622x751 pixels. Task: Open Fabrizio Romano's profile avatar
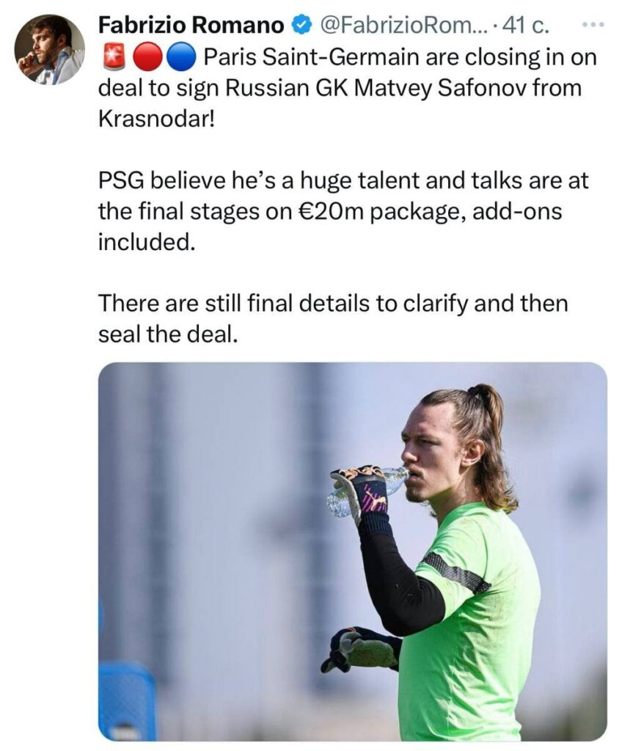pyautogui.click(x=49, y=50)
